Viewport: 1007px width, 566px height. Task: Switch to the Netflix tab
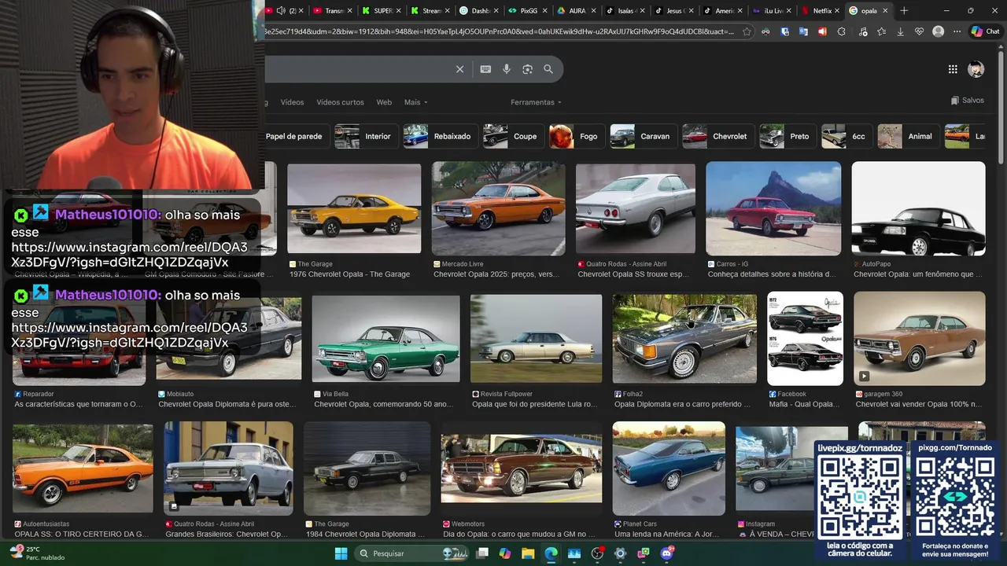[821, 11]
